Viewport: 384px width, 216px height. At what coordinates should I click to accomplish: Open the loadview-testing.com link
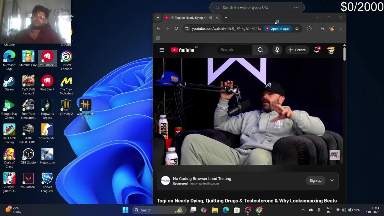[x=205, y=184]
